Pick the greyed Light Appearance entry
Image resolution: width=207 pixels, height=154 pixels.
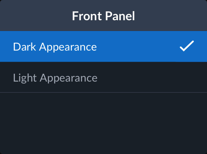click(55, 78)
